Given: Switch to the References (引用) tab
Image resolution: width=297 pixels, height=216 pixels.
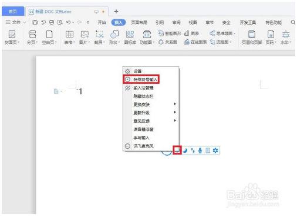Looking at the screenshot, I should pyautogui.click(x=160, y=22).
